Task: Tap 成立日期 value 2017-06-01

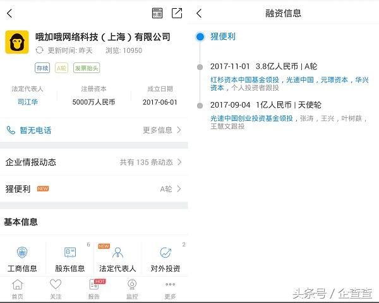Action: (x=160, y=102)
